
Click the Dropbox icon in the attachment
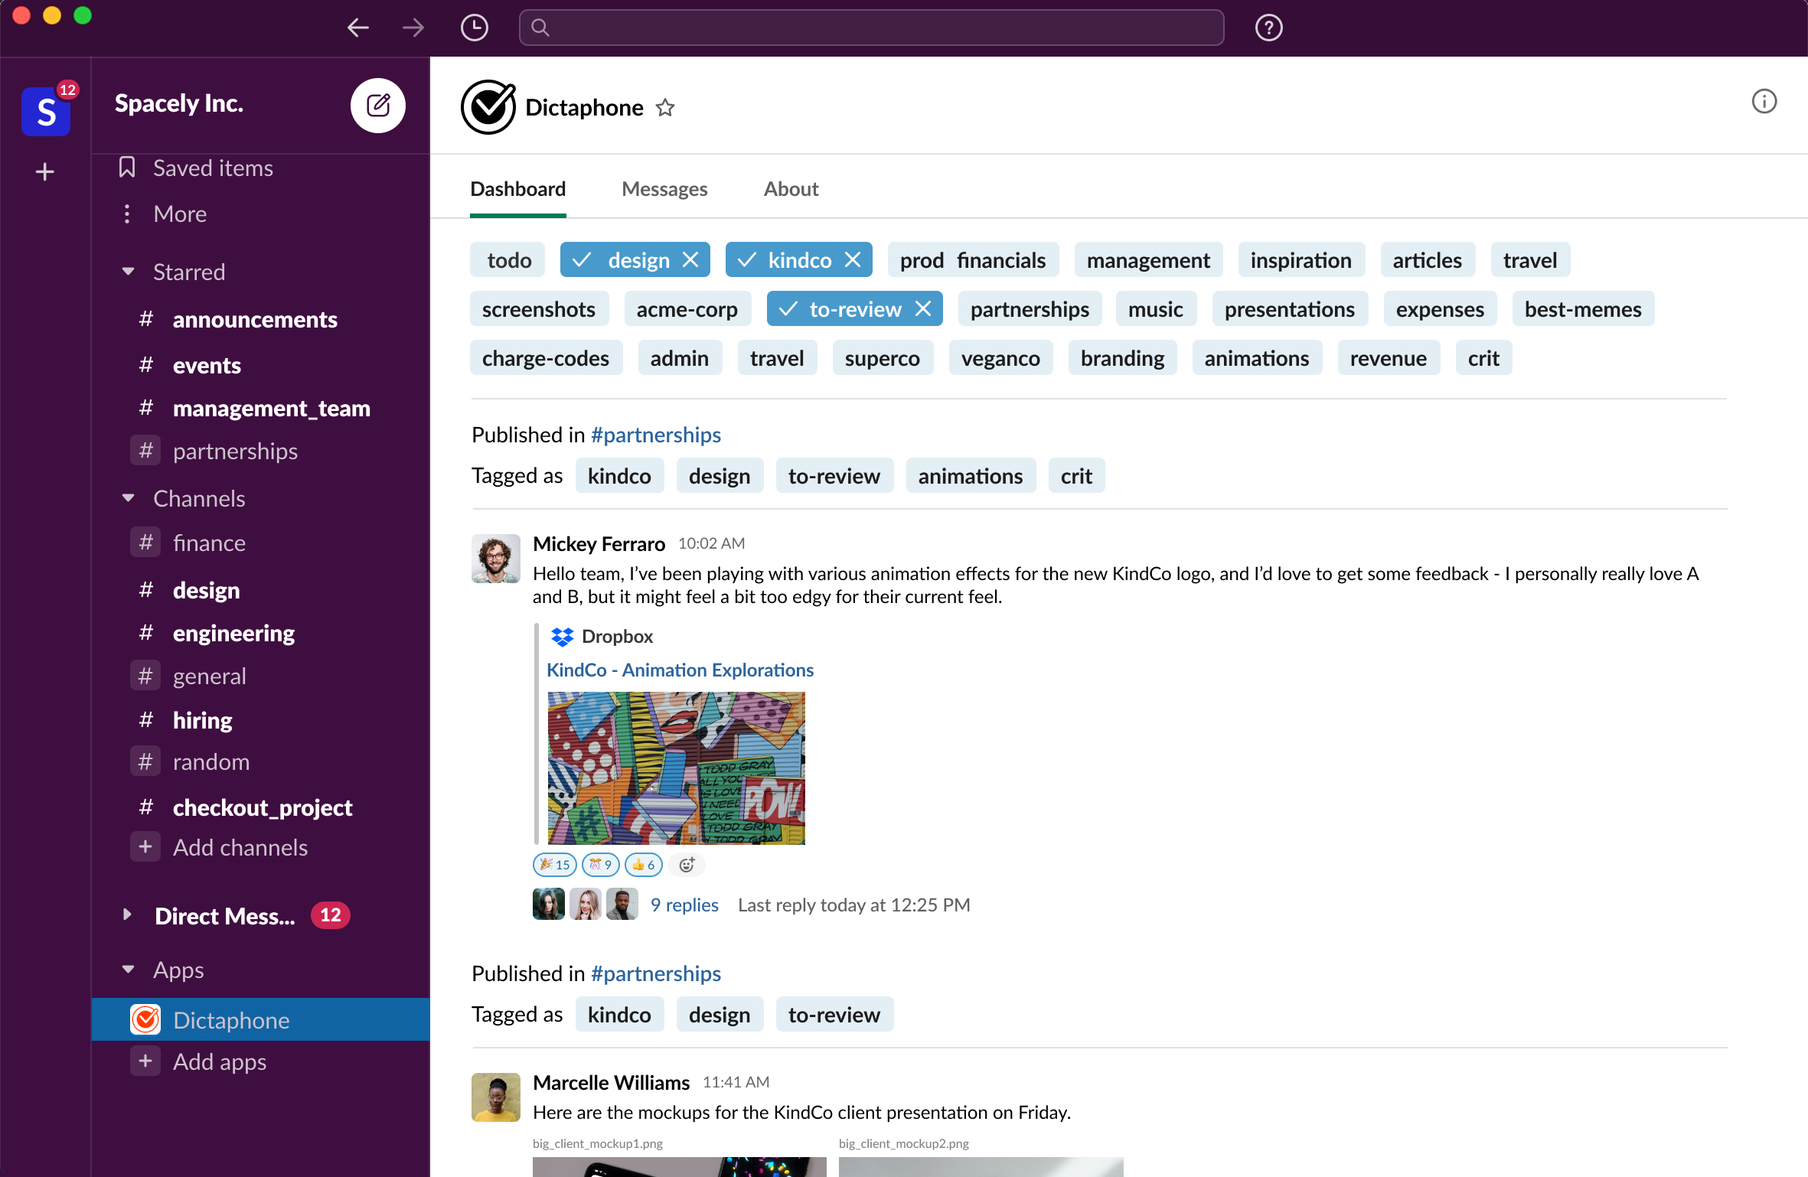point(563,637)
